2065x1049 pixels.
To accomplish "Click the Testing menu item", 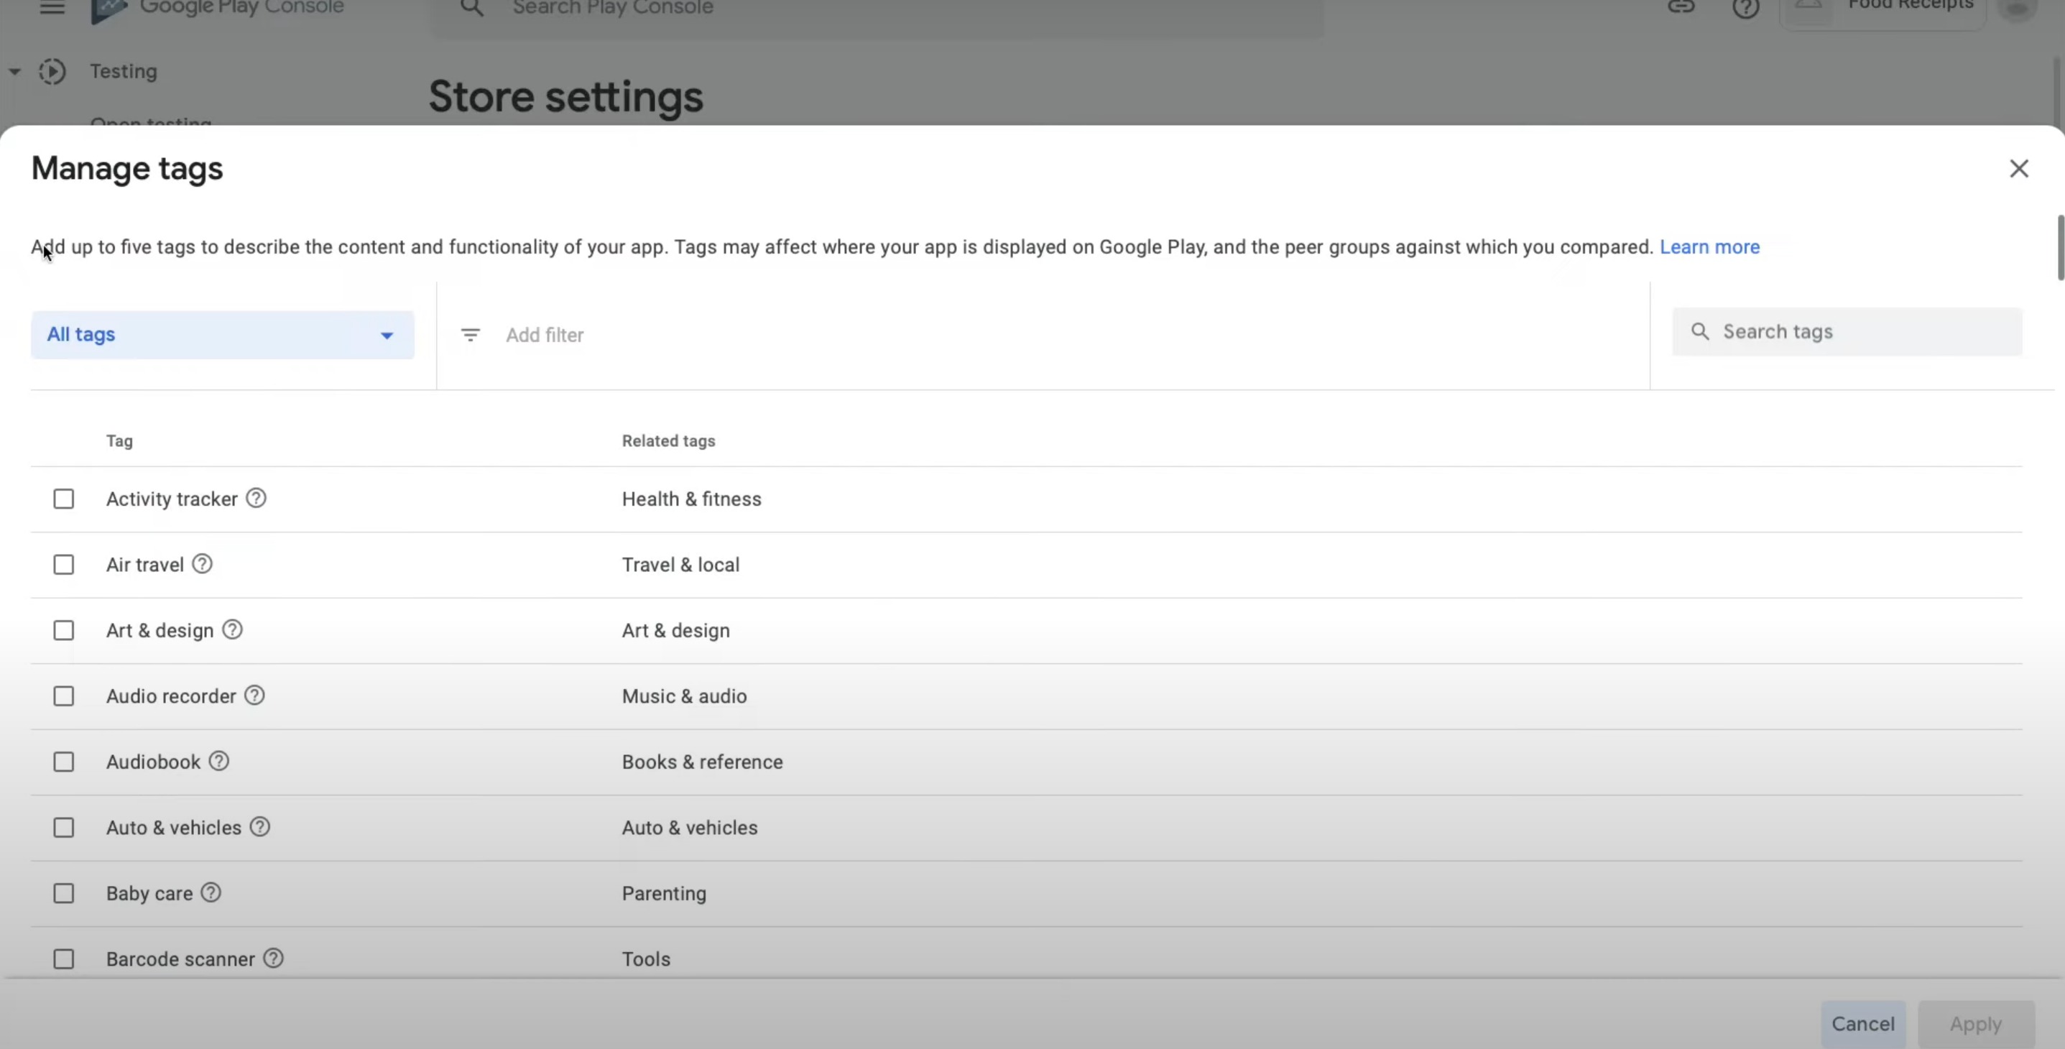I will tap(124, 70).
